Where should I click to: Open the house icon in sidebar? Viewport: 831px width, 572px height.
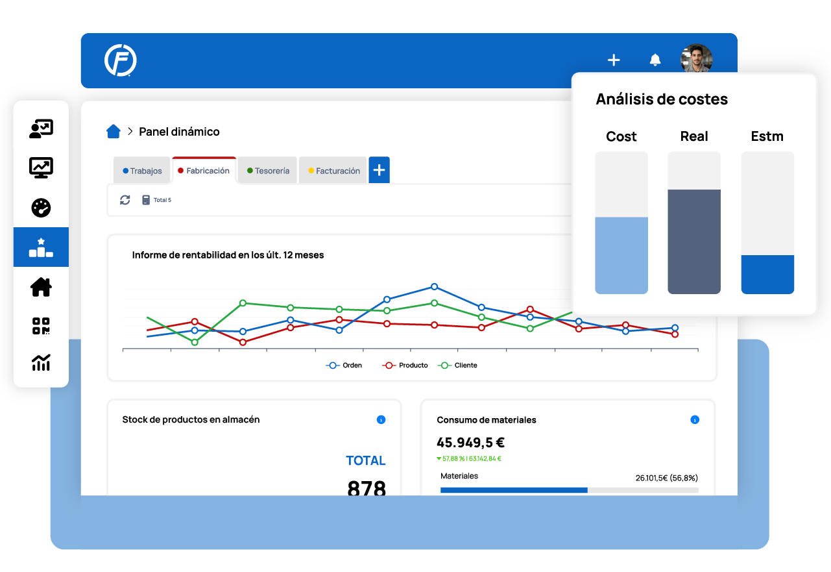41,286
